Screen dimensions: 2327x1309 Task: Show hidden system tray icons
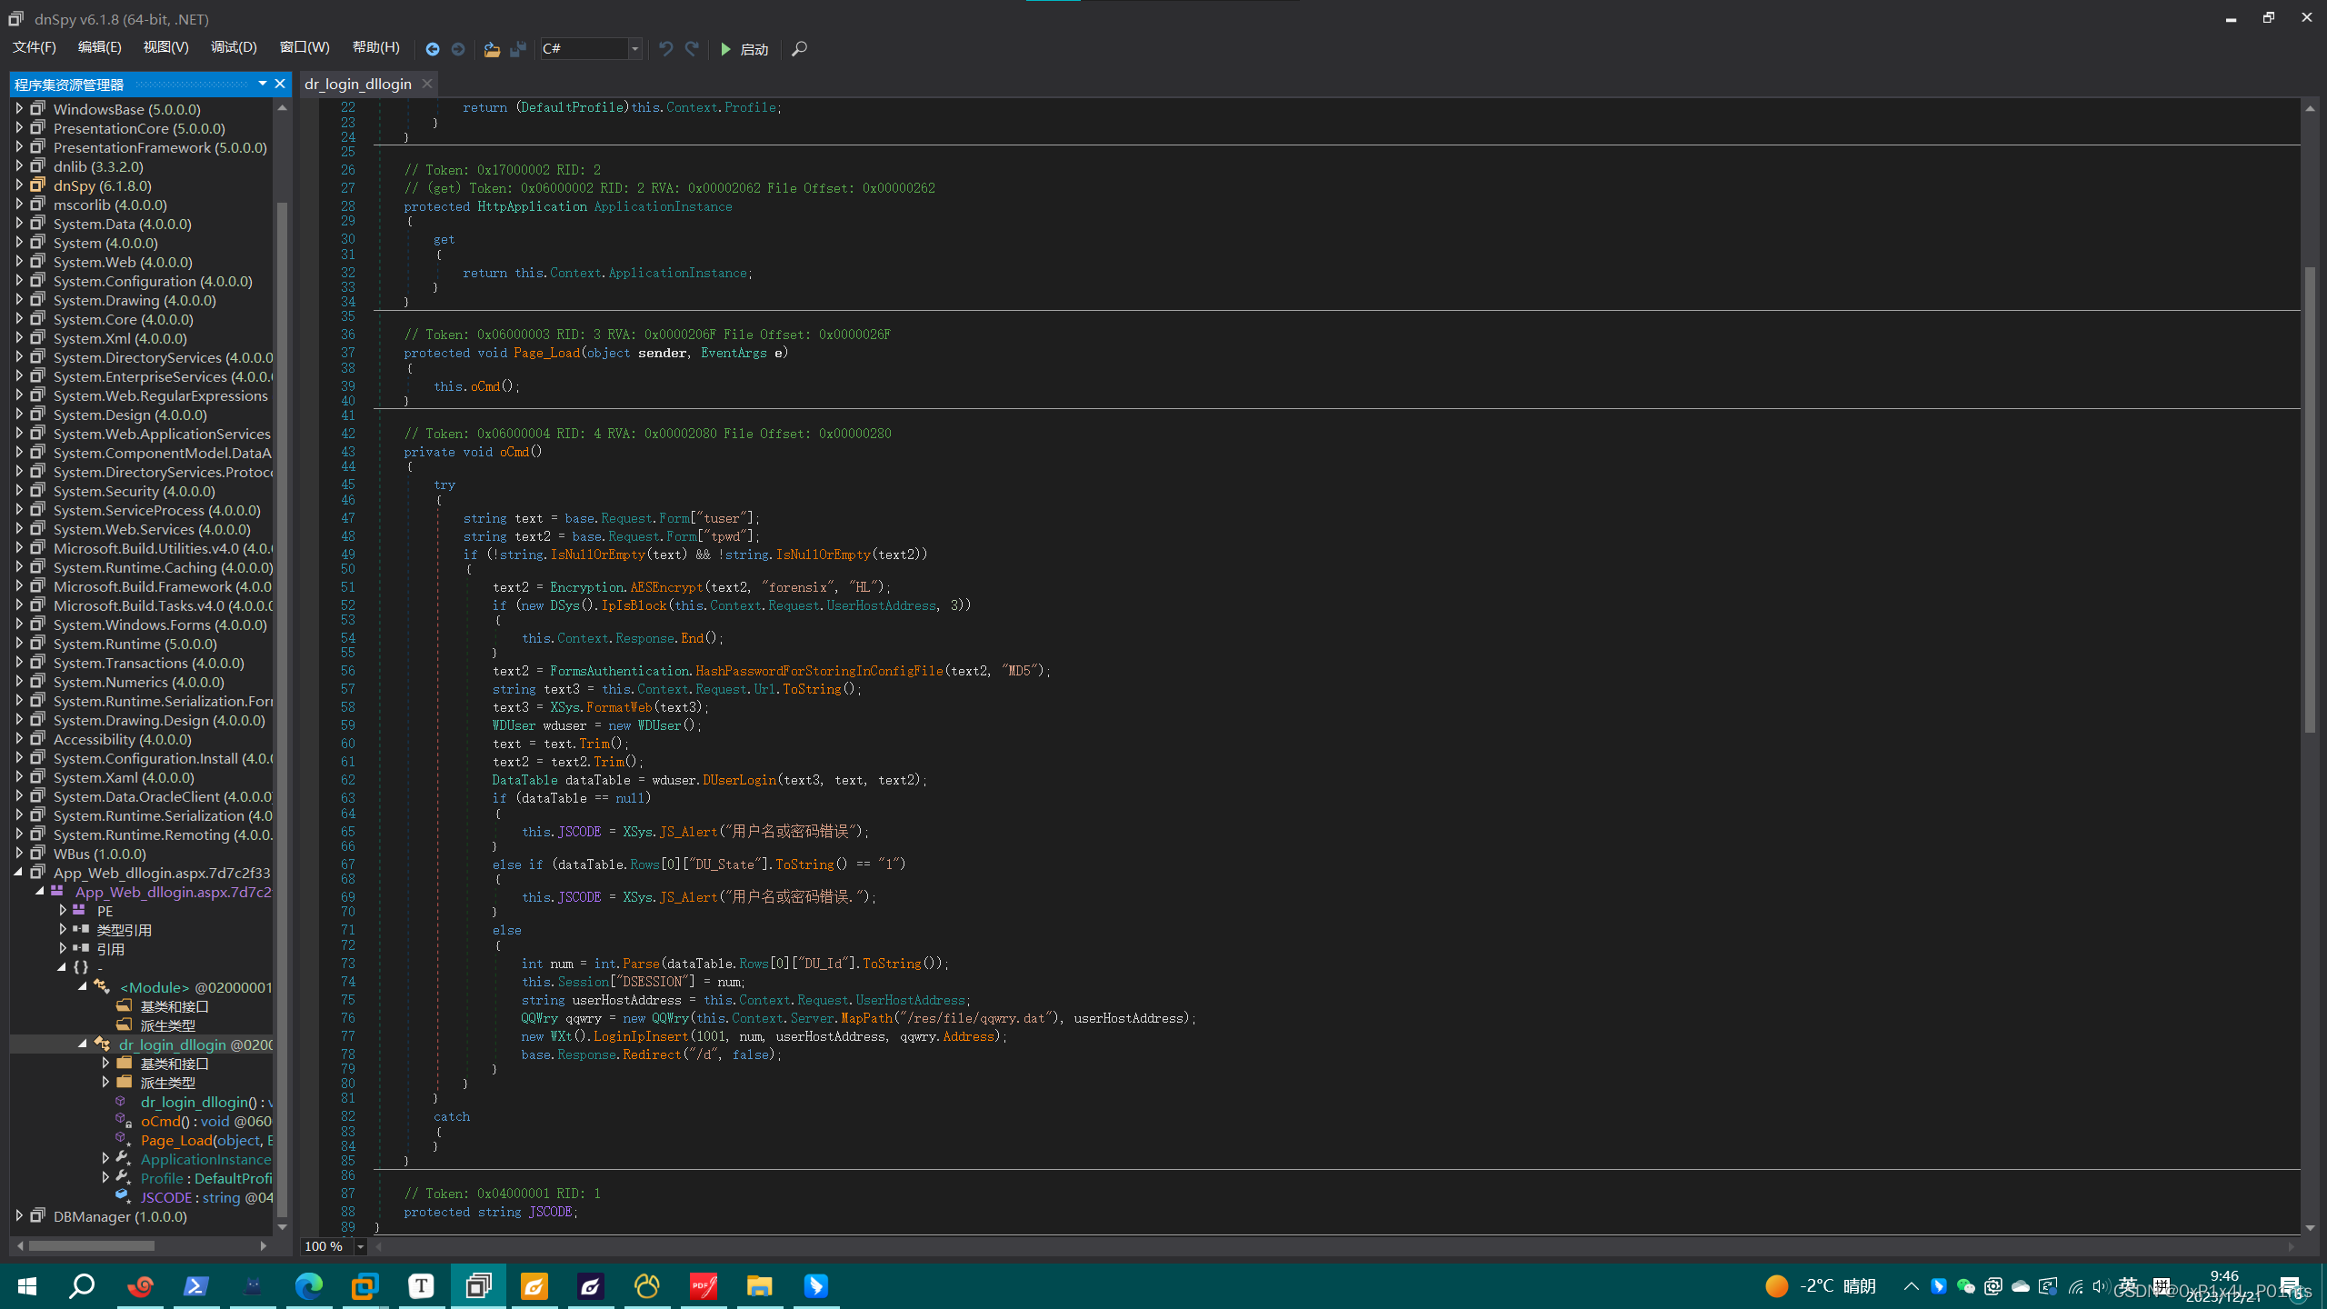(1911, 1286)
